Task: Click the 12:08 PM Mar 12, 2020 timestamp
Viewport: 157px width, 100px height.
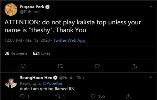Action: (x=27, y=40)
